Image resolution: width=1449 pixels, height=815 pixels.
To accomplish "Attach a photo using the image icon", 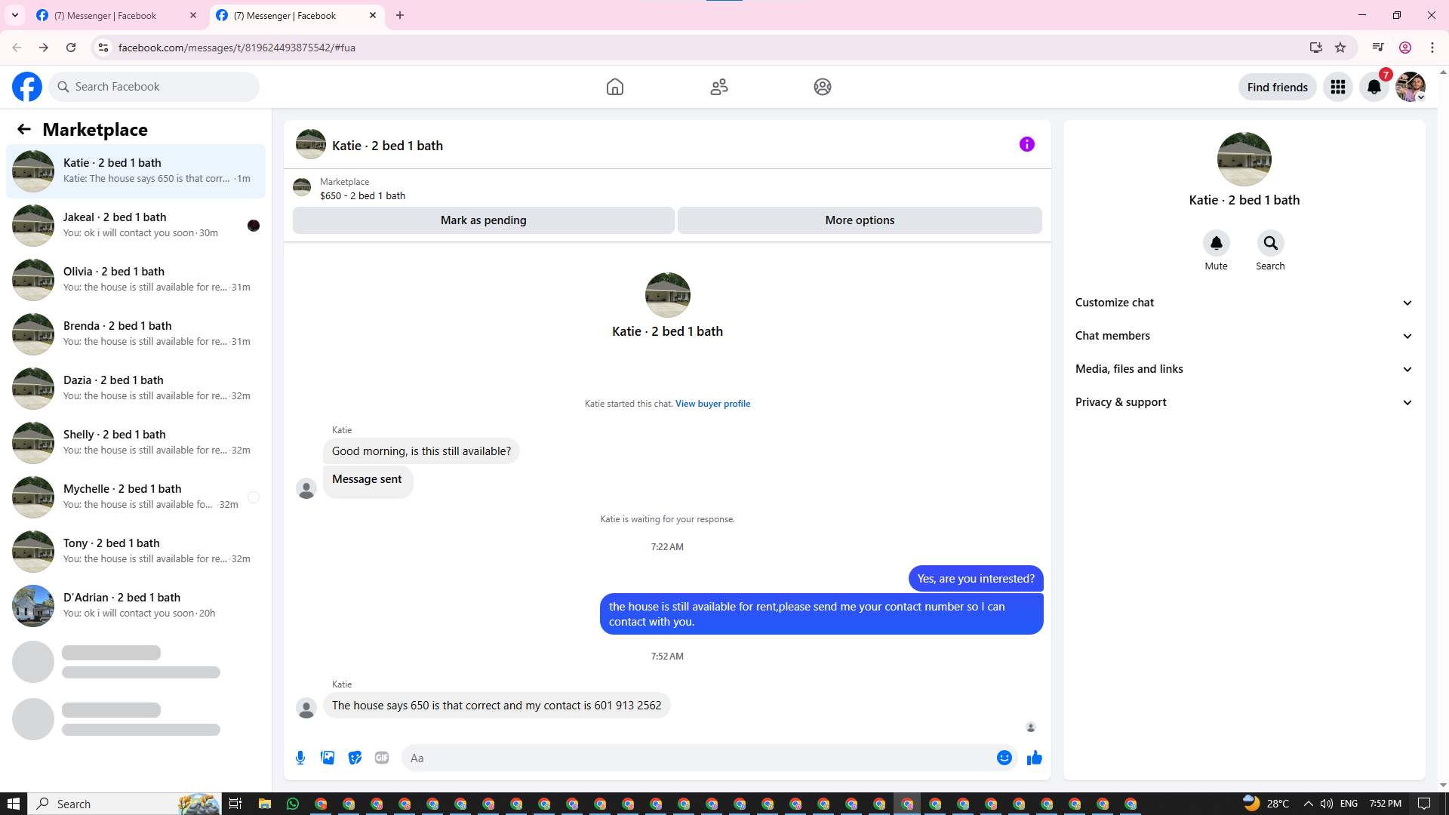I will (328, 758).
